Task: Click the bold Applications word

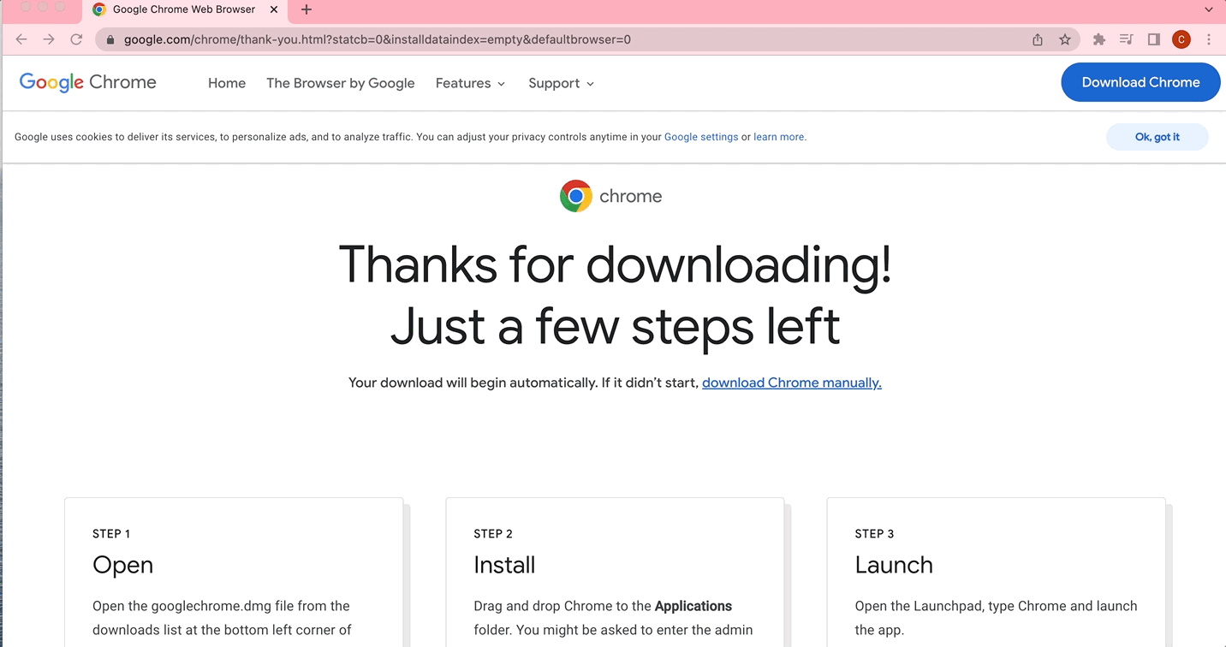Action: click(693, 606)
